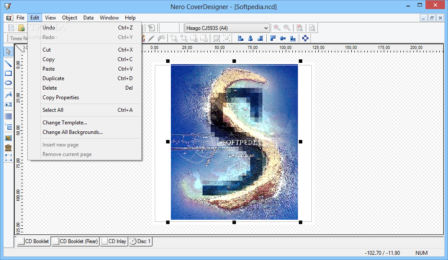
Task: Zoom in with the plus magnifier
Action: 277,28
